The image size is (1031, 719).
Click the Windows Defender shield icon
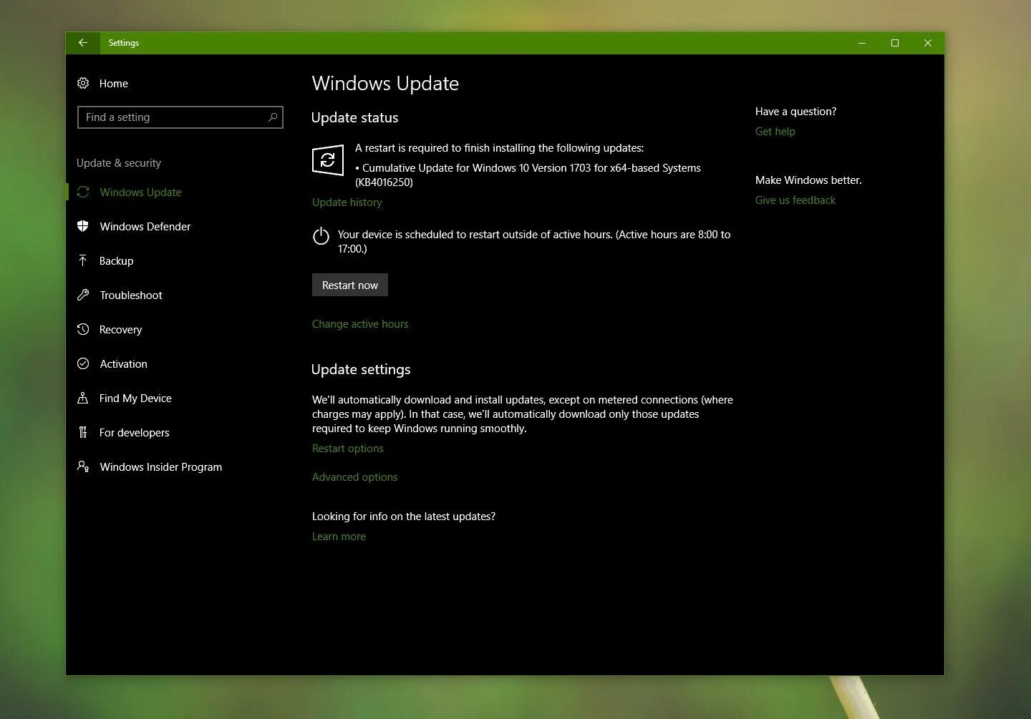83,226
